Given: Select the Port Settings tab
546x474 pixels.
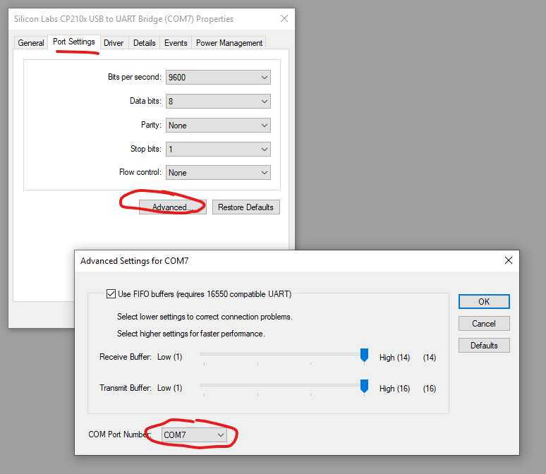Looking at the screenshot, I should point(74,42).
